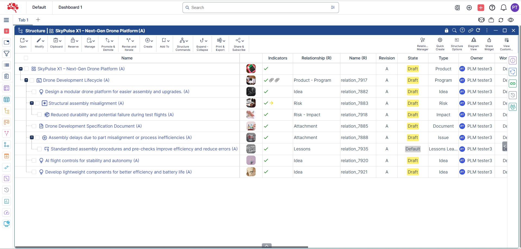The height and width of the screenshot is (249, 521).
Task: Collapse Structural assembly misalignment node
Action: [32, 103]
